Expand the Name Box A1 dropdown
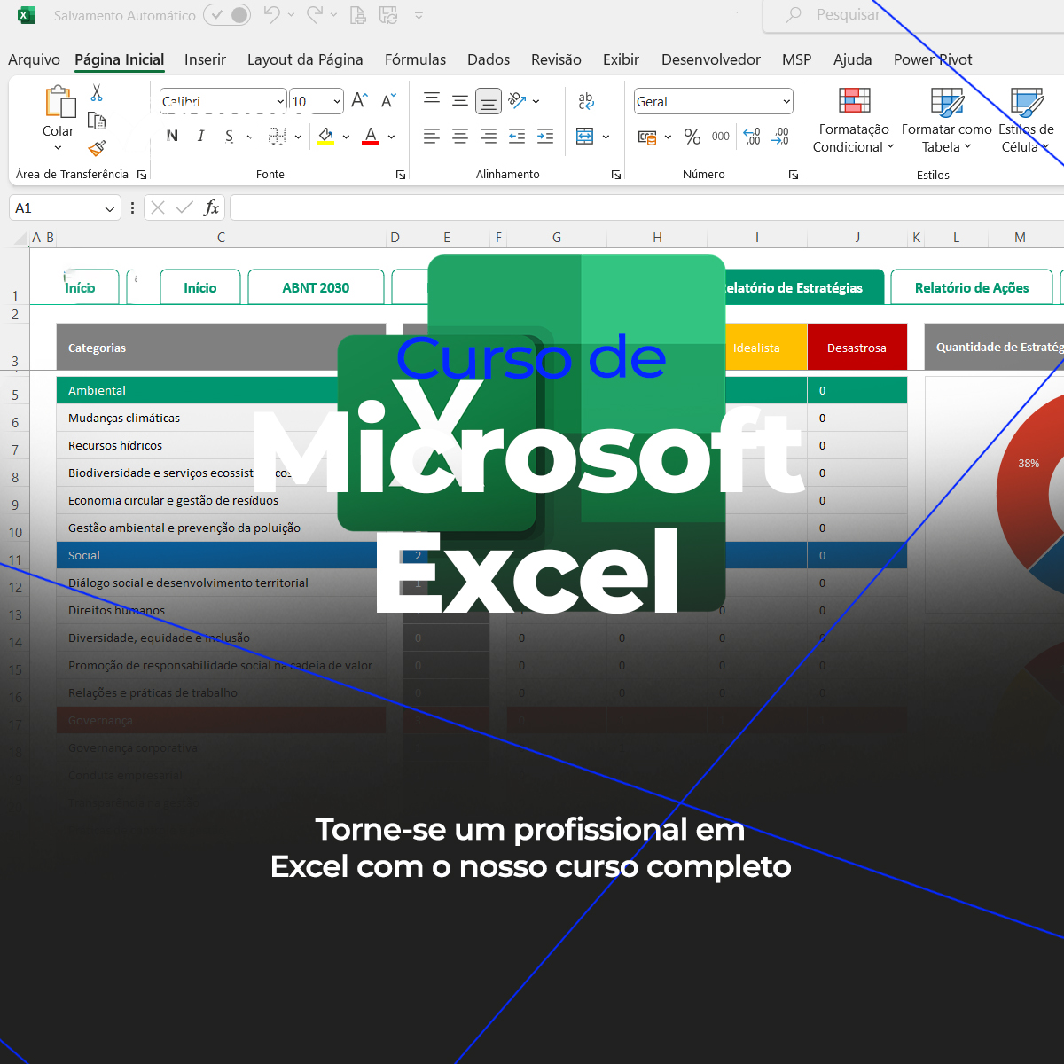This screenshot has height=1064, width=1064. click(109, 208)
